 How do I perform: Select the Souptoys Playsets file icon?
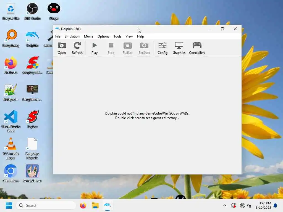coord(32,149)
